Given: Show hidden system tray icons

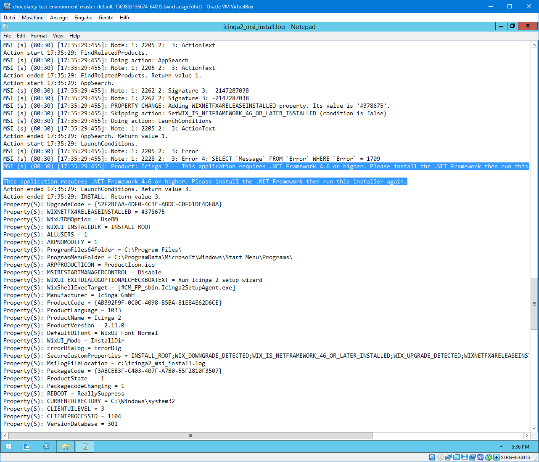Looking at the screenshot, I should tap(501, 446).
